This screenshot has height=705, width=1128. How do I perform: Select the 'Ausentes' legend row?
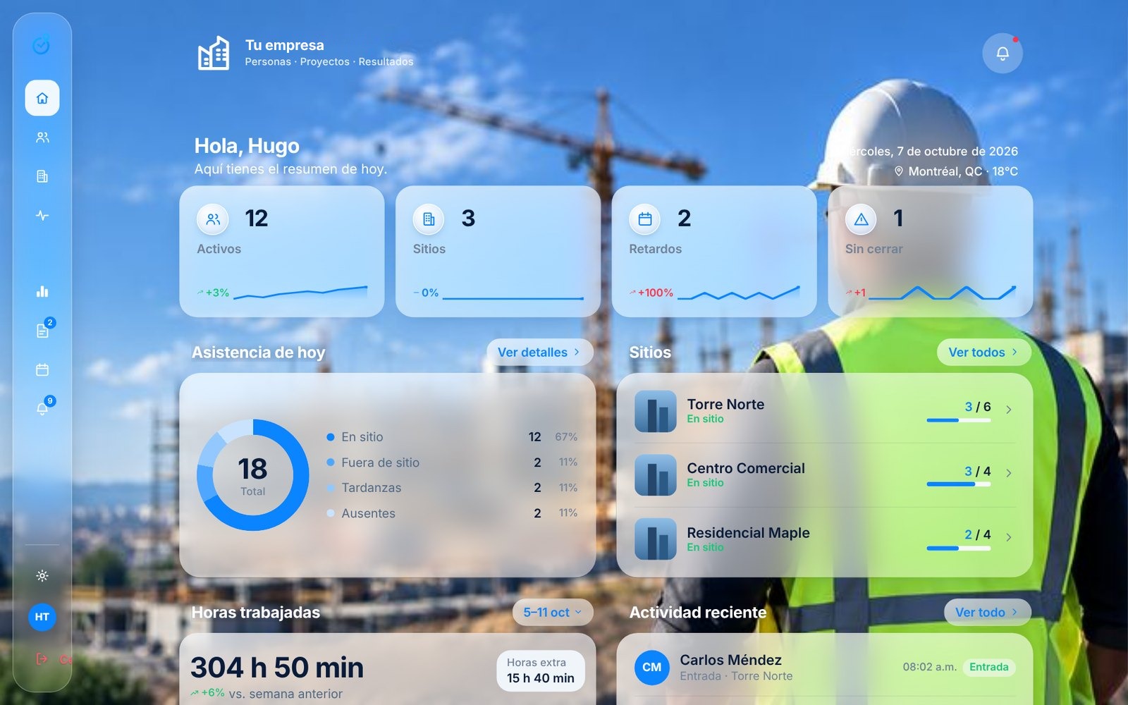pyautogui.click(x=452, y=513)
